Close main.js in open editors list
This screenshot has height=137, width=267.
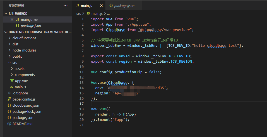pyautogui.click(x=12, y=19)
